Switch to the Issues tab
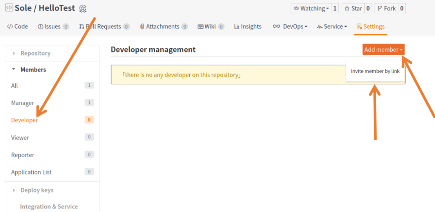This screenshot has height=212, width=435. [x=53, y=27]
